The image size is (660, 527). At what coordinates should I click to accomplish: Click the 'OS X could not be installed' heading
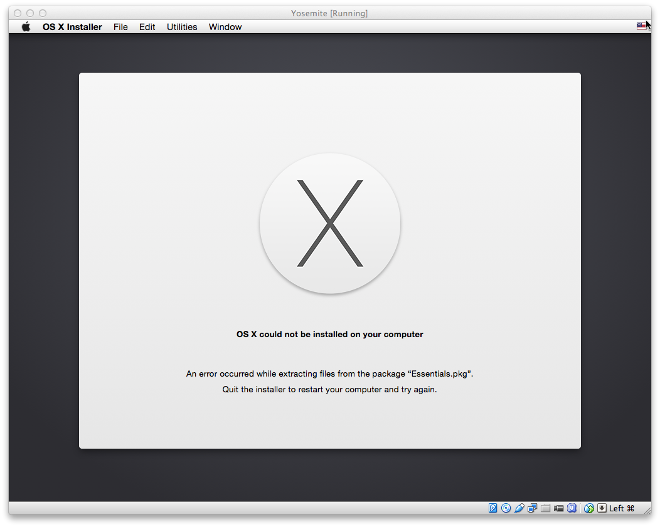[x=329, y=334]
